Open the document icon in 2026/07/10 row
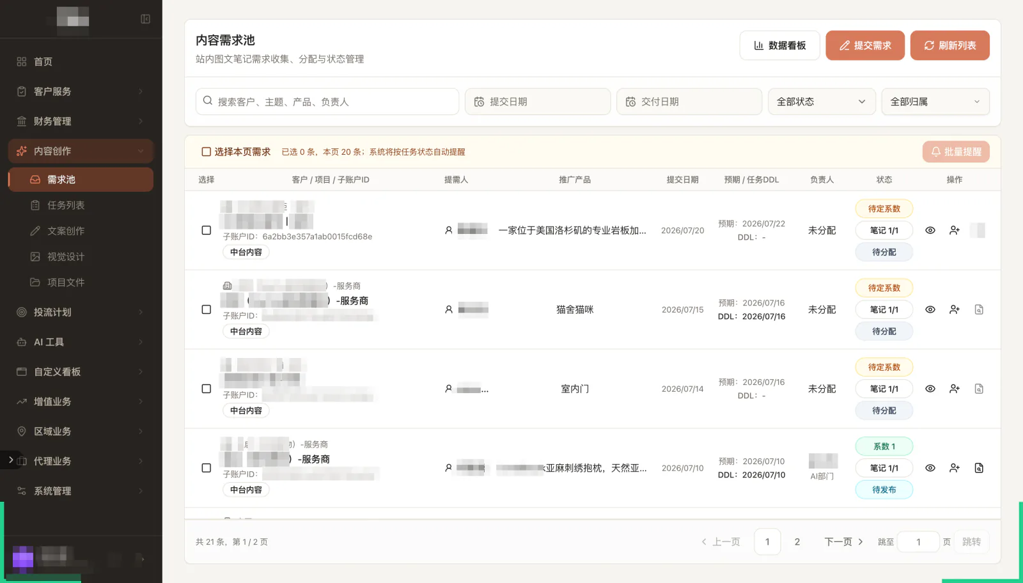Screen dimensions: 1023x583 coord(979,468)
